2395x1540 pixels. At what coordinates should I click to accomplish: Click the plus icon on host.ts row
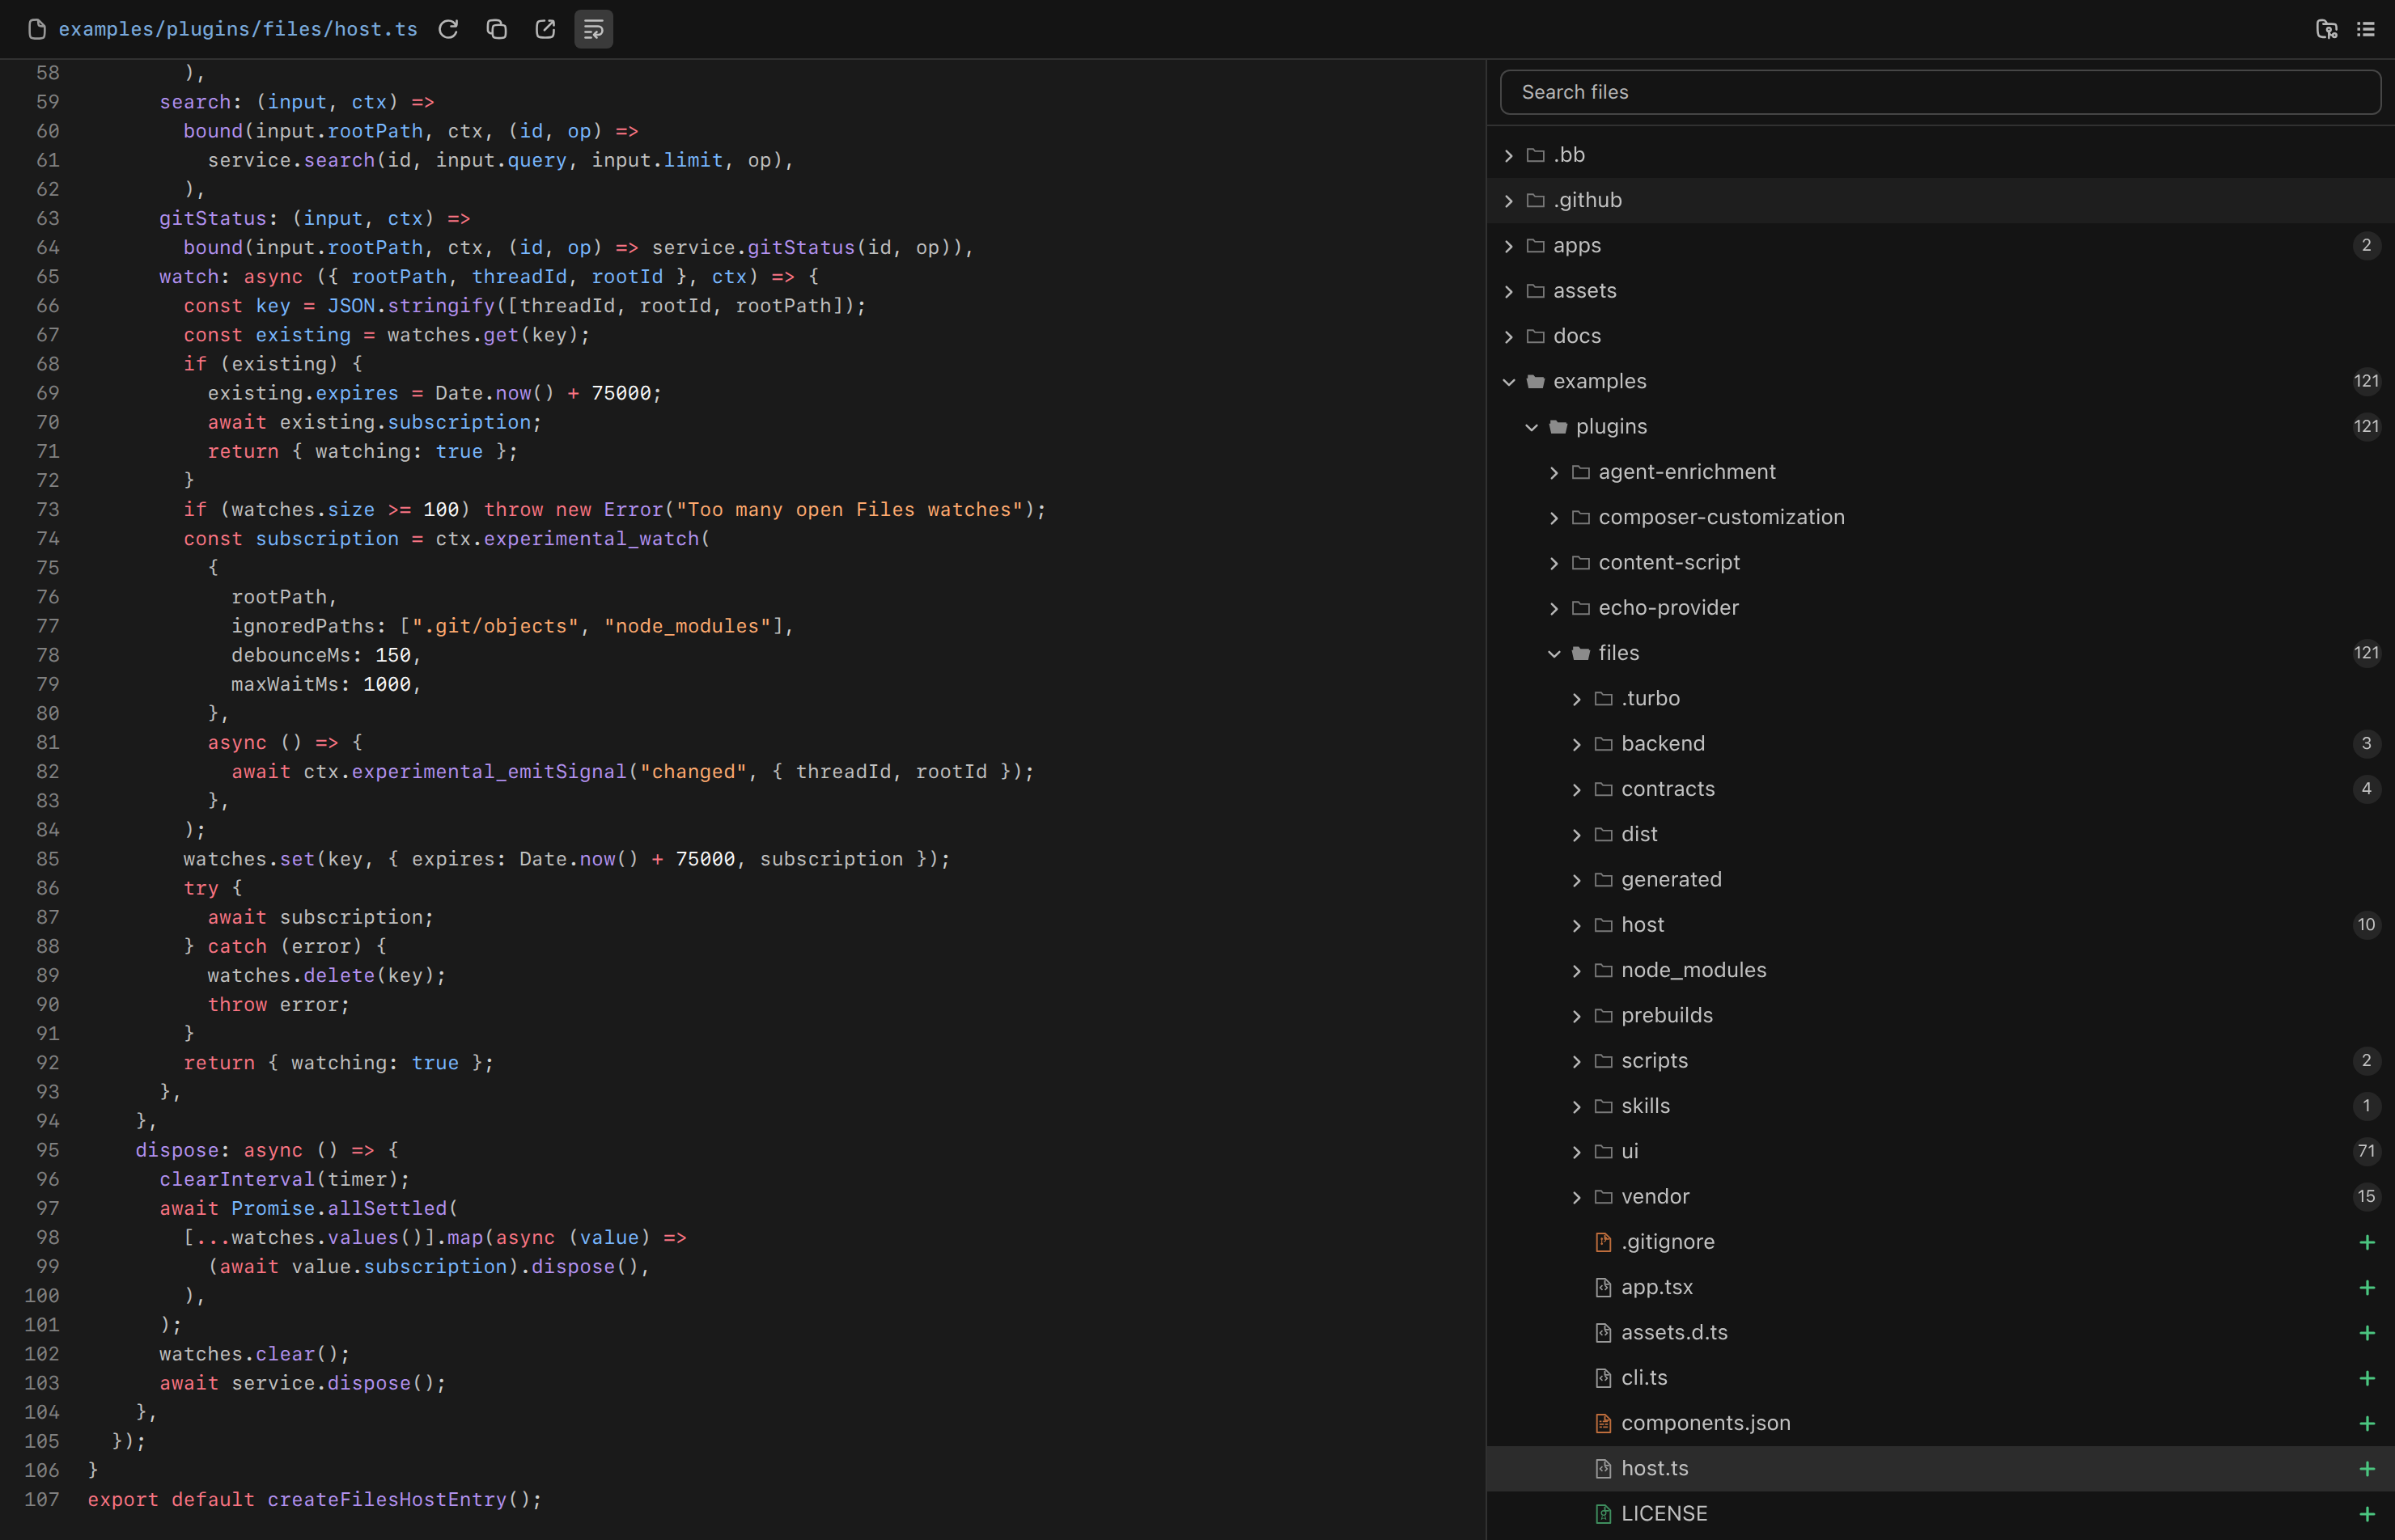[x=2367, y=1468]
